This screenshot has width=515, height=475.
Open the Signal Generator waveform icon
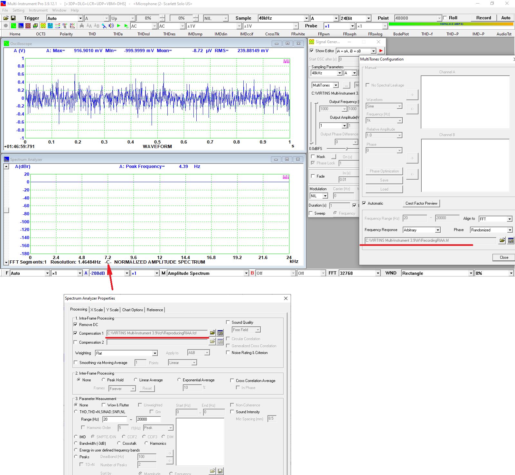pos(42,26)
